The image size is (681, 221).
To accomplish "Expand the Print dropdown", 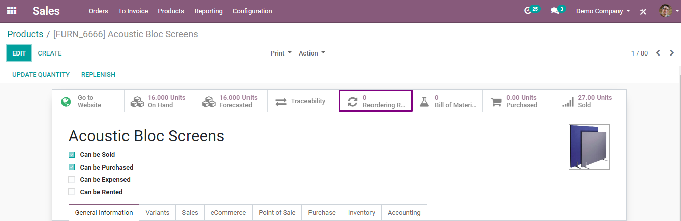I will coord(281,53).
